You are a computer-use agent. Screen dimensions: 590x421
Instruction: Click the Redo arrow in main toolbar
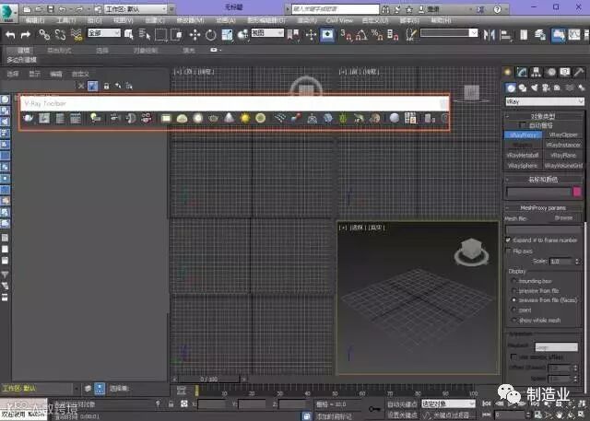pyautogui.click(x=26, y=35)
